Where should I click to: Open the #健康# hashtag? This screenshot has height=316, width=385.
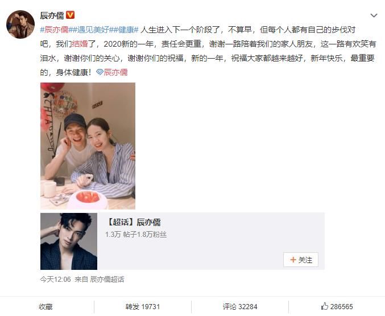pos(124,30)
